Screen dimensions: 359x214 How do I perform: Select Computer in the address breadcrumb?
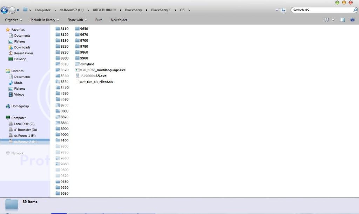pos(42,10)
